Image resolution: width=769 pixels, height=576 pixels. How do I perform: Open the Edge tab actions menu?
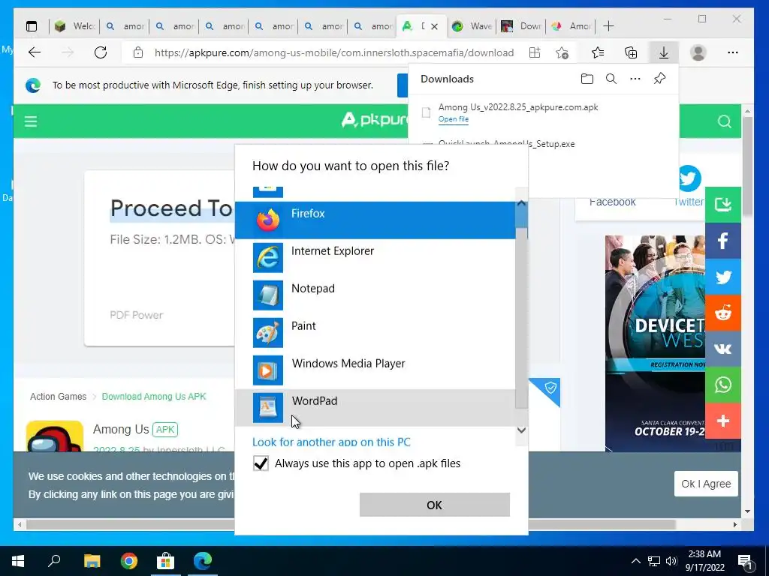32,26
